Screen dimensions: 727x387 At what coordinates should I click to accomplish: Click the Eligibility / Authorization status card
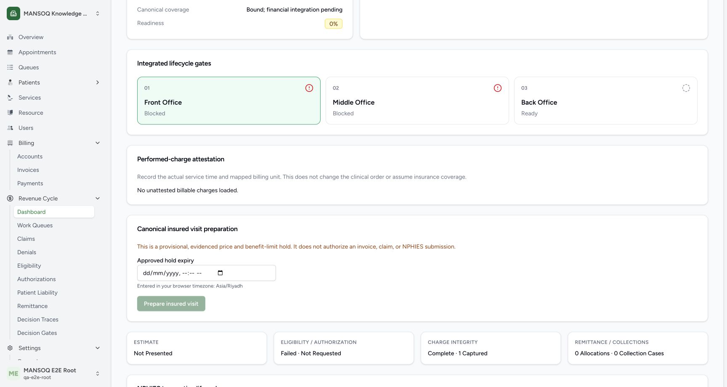click(x=344, y=348)
